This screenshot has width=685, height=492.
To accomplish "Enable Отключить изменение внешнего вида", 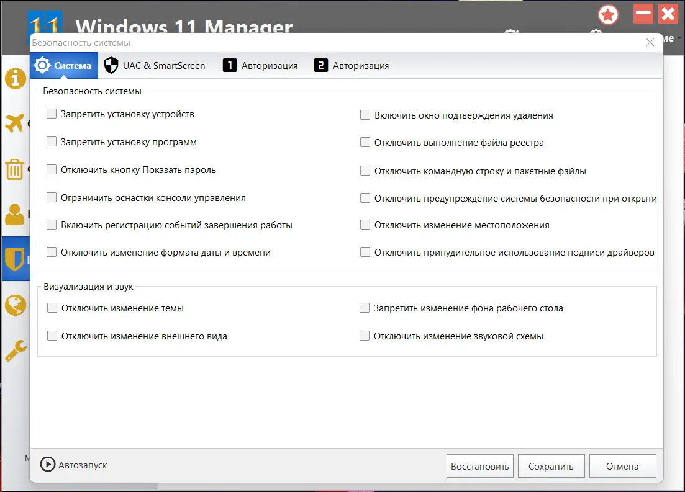I will [x=52, y=336].
